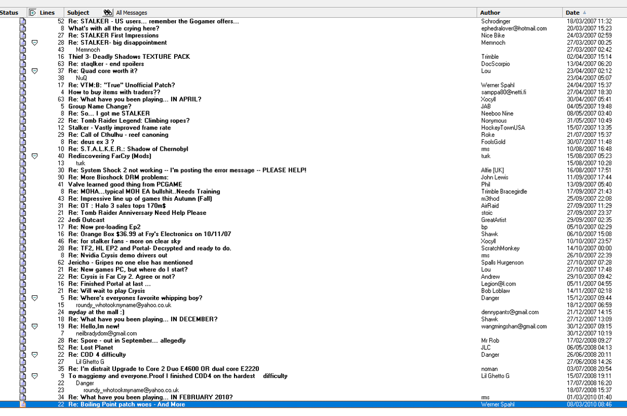Collapse thread 'Re: Hello,Im new!'
627x416 pixels.
[x=35, y=327]
